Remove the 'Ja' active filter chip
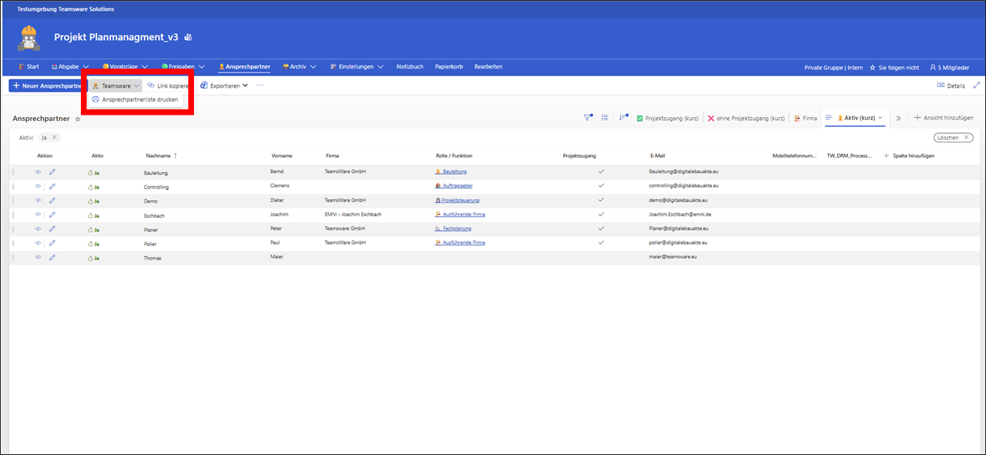Viewport: 986px width, 455px height. point(55,137)
